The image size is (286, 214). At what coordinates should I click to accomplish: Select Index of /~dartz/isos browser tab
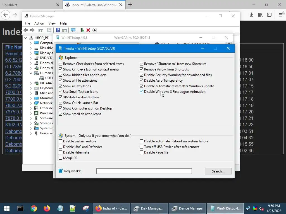[94, 5]
